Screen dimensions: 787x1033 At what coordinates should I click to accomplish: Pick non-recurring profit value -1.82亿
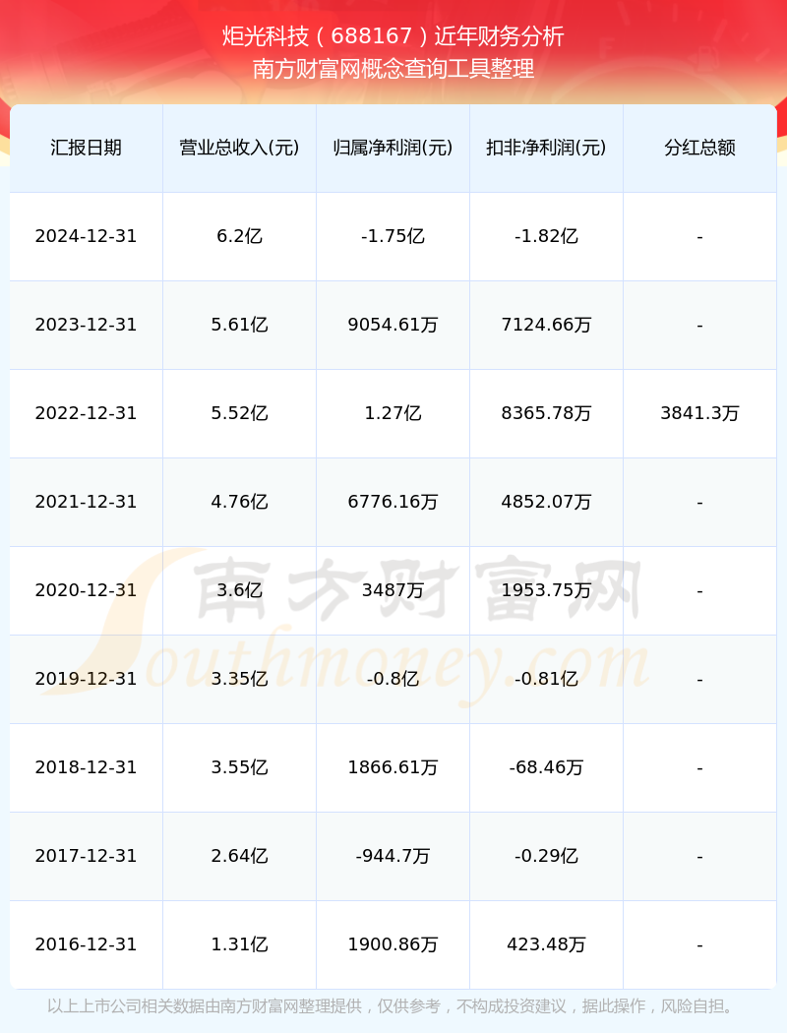click(546, 236)
